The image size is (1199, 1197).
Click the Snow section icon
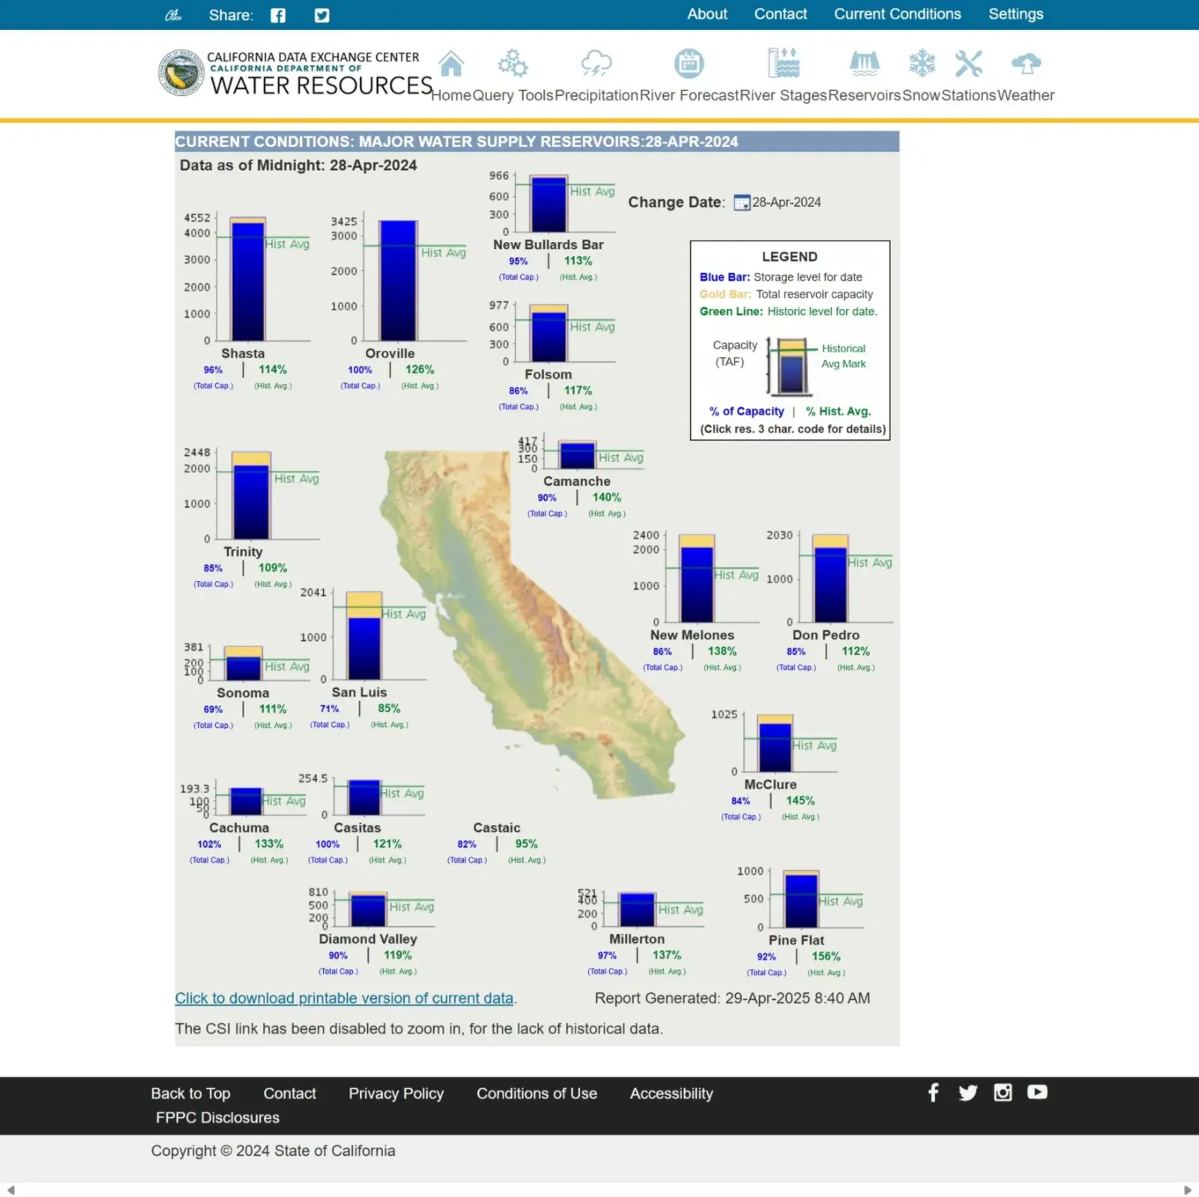921,64
